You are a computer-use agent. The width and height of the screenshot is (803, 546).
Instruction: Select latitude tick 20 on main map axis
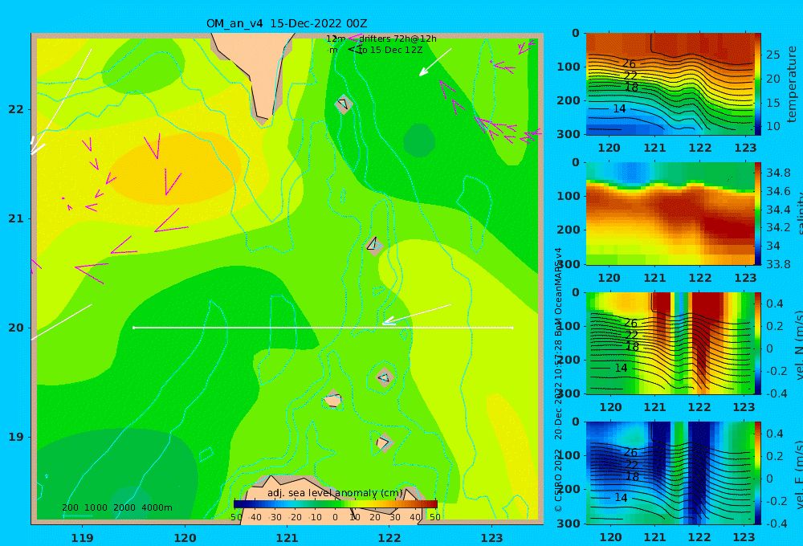point(16,328)
